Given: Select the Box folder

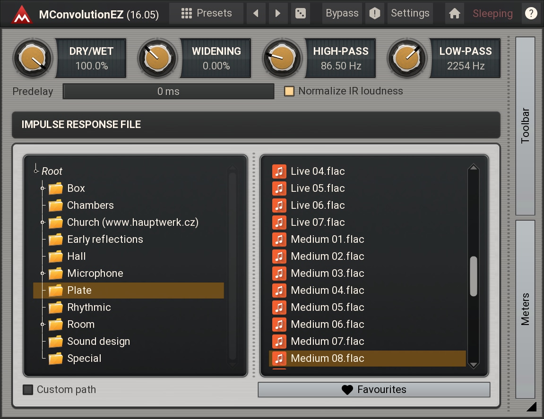Looking at the screenshot, I should point(129,188).
